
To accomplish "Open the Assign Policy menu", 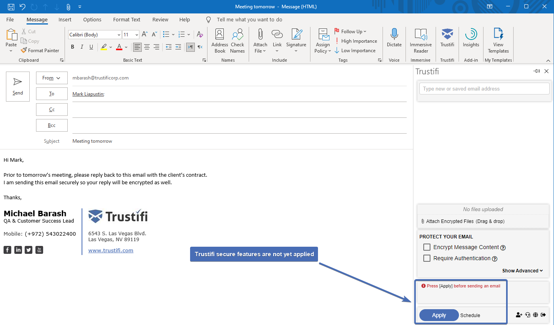I will [x=323, y=41].
